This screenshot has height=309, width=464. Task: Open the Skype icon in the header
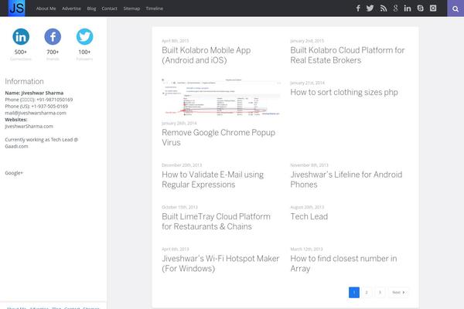point(420,8)
